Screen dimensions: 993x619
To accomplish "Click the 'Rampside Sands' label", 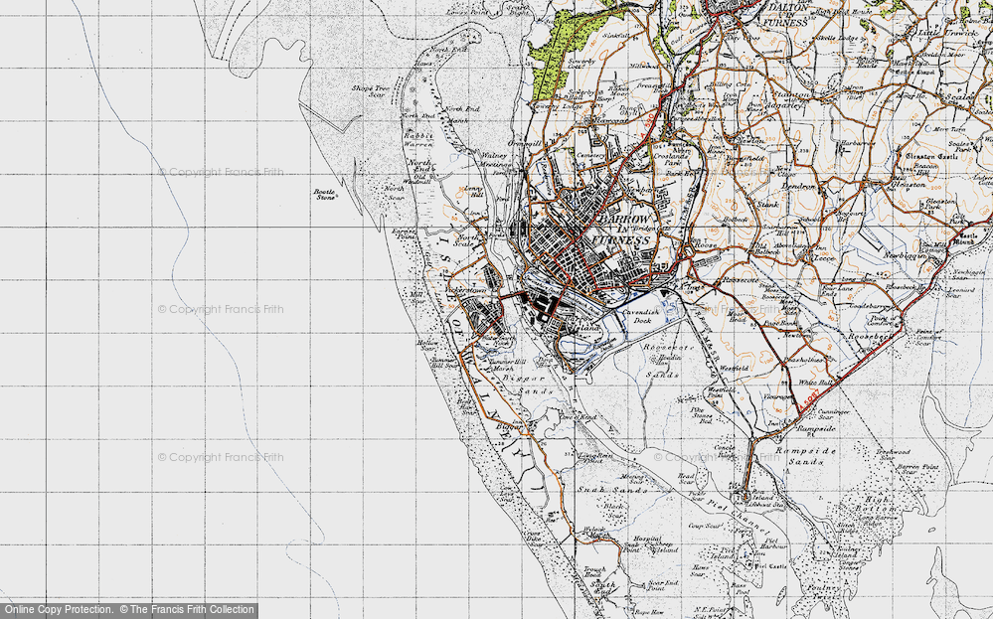I will (x=805, y=456).
